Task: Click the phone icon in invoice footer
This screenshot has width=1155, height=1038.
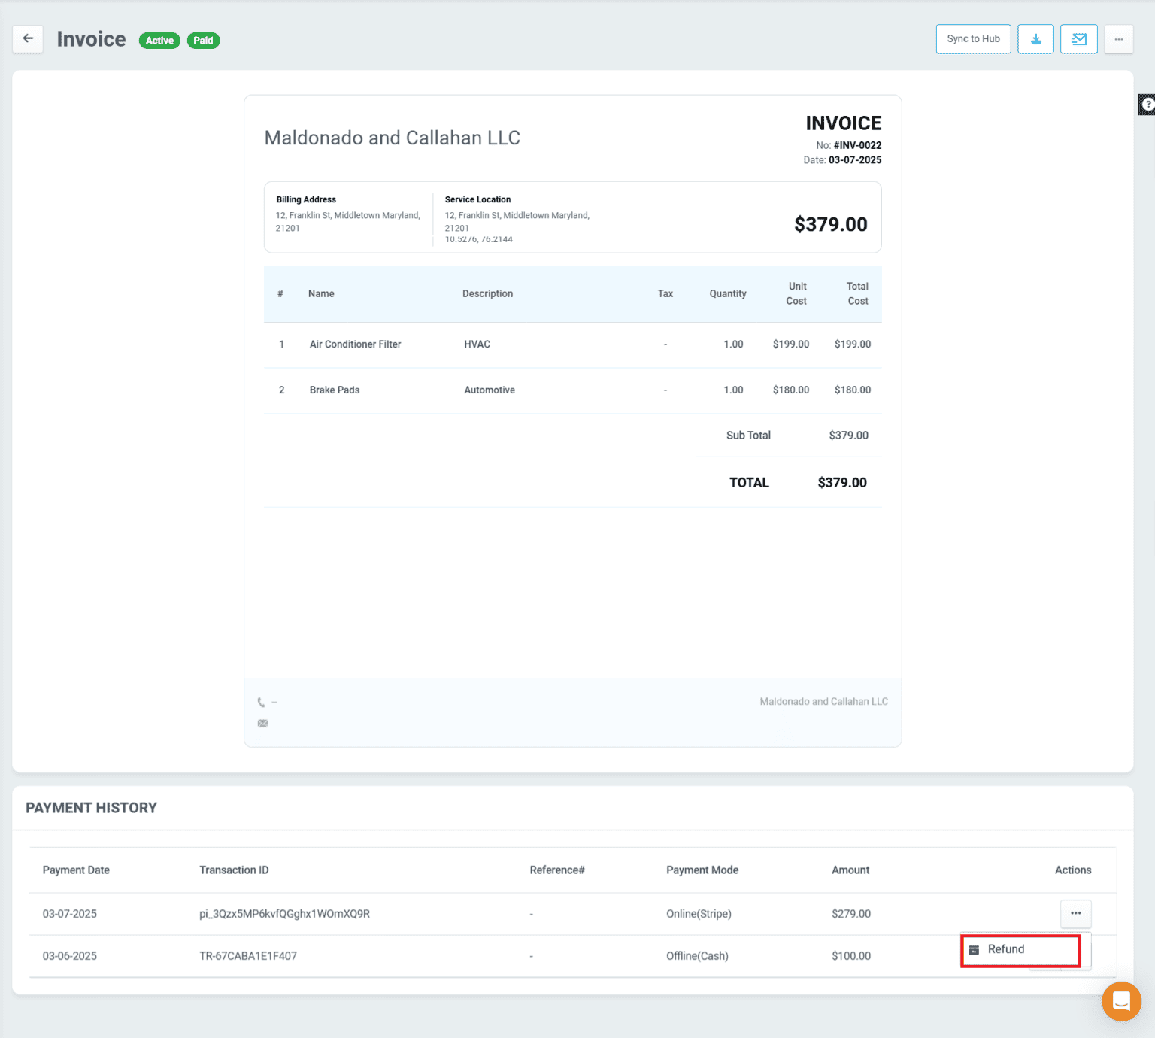Action: [262, 701]
